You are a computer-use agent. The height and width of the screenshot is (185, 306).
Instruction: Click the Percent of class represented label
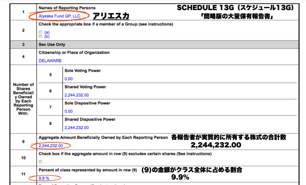coord(88,170)
